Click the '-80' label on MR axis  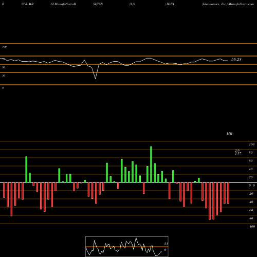(251, 218)
